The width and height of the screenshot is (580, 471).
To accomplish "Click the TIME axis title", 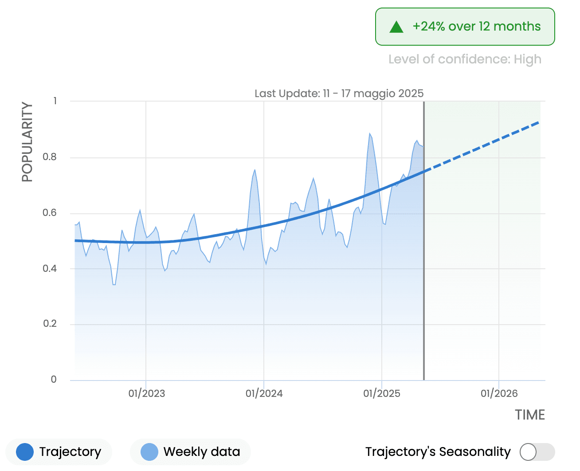I will pos(529,415).
